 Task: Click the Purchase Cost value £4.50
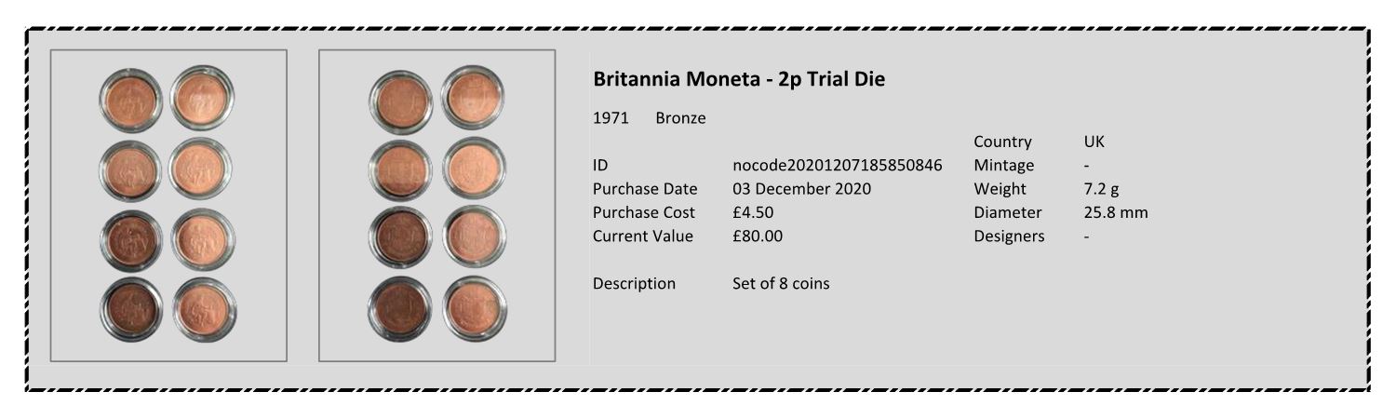coord(753,212)
